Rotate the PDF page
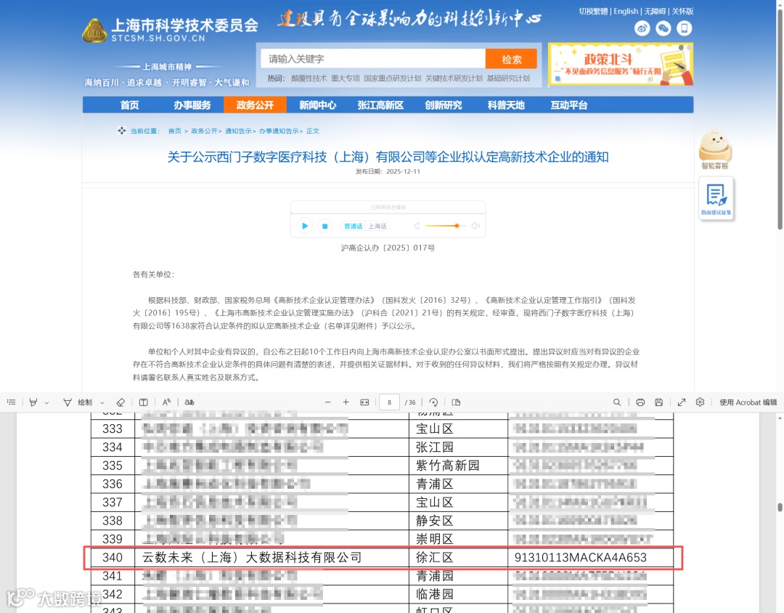 pos(433,402)
